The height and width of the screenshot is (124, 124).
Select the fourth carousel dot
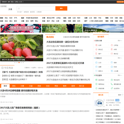click(x=21, y=63)
